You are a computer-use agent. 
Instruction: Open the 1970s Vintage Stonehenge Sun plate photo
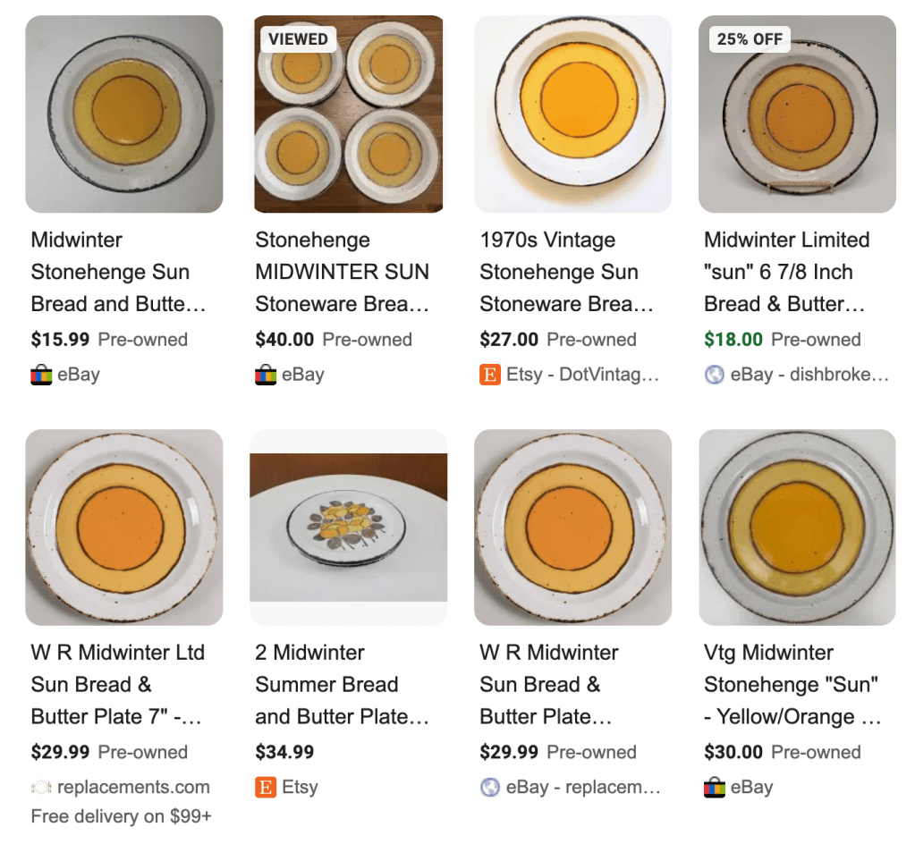point(572,114)
